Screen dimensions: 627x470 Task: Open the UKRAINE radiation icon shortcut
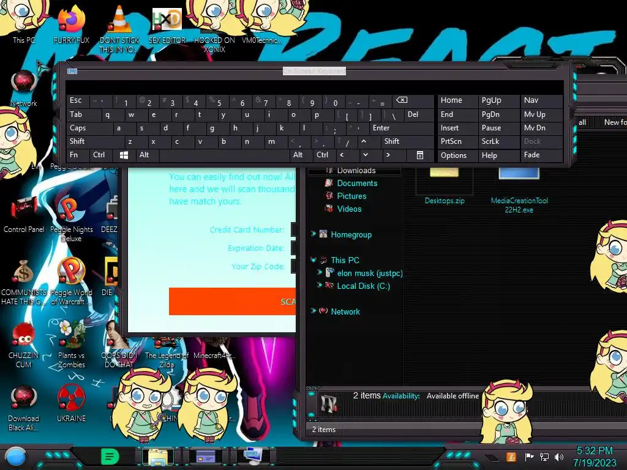pos(71,403)
